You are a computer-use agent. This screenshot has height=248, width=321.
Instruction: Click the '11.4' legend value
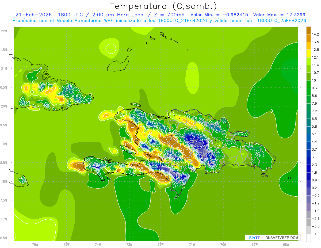pos(316,65)
